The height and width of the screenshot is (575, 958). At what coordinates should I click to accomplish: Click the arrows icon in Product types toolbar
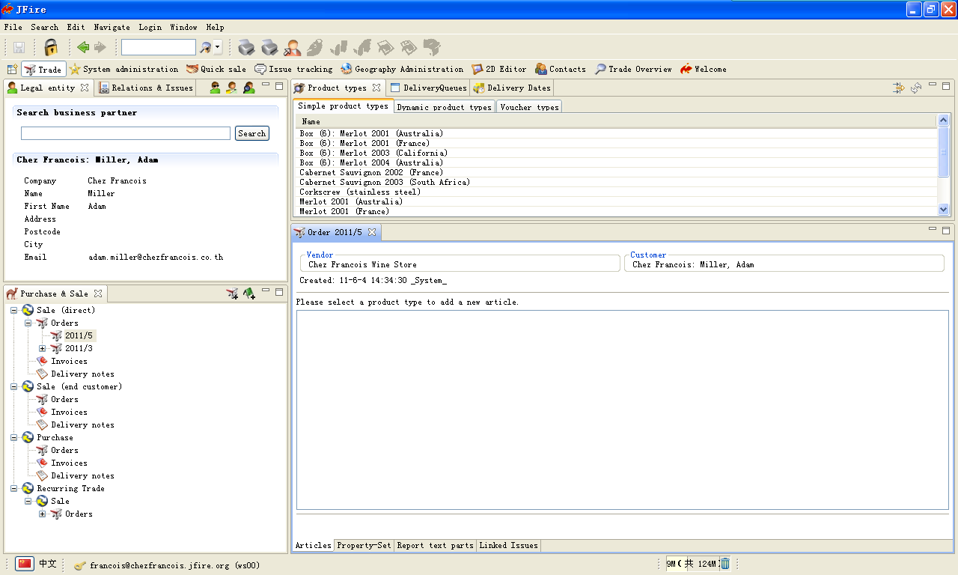tap(898, 88)
